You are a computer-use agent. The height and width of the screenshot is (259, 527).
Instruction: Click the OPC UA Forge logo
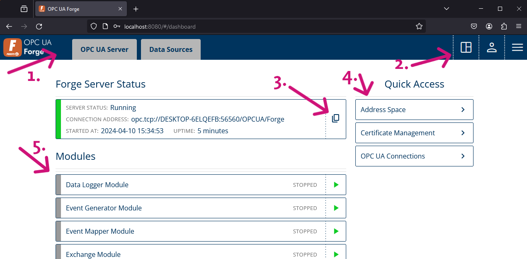coord(27,47)
